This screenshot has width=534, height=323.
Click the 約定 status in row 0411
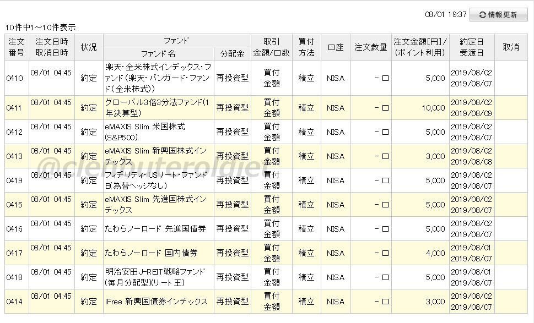(x=89, y=108)
